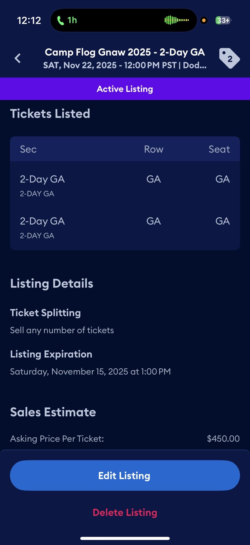Select the first 2-Day GA ticket row
Viewport: 250px width, 545px height.
pos(125,186)
